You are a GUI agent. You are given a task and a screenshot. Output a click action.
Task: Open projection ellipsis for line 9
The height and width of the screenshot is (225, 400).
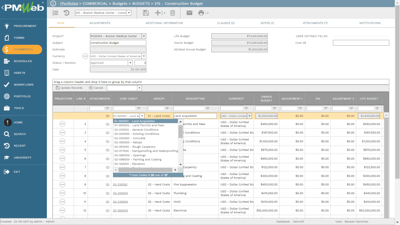pyautogui.click(x=62, y=184)
